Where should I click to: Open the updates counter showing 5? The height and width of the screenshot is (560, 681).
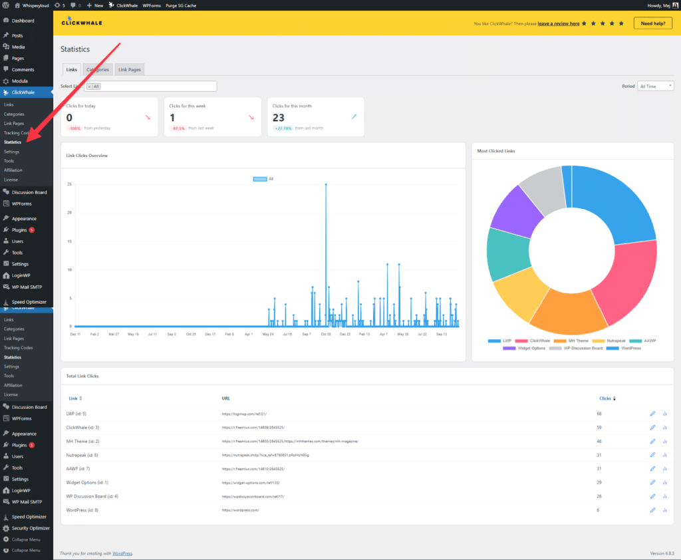tap(60, 5)
